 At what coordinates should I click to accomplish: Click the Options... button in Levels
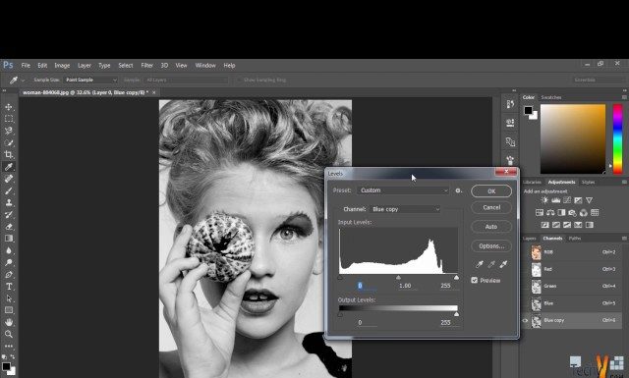click(491, 245)
